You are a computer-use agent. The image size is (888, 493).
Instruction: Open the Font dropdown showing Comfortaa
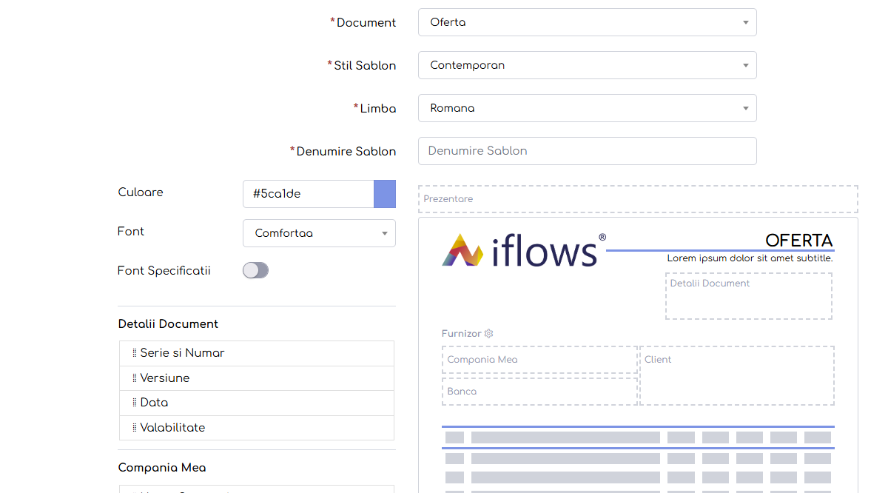319,233
